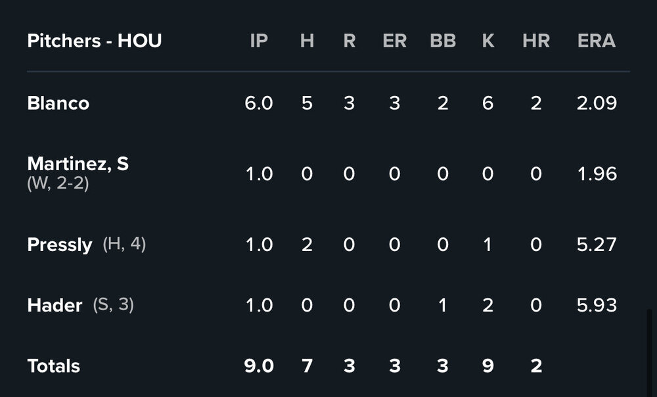Click Pressly's 5.27 ERA value
The image size is (657, 397).
pyautogui.click(x=597, y=245)
